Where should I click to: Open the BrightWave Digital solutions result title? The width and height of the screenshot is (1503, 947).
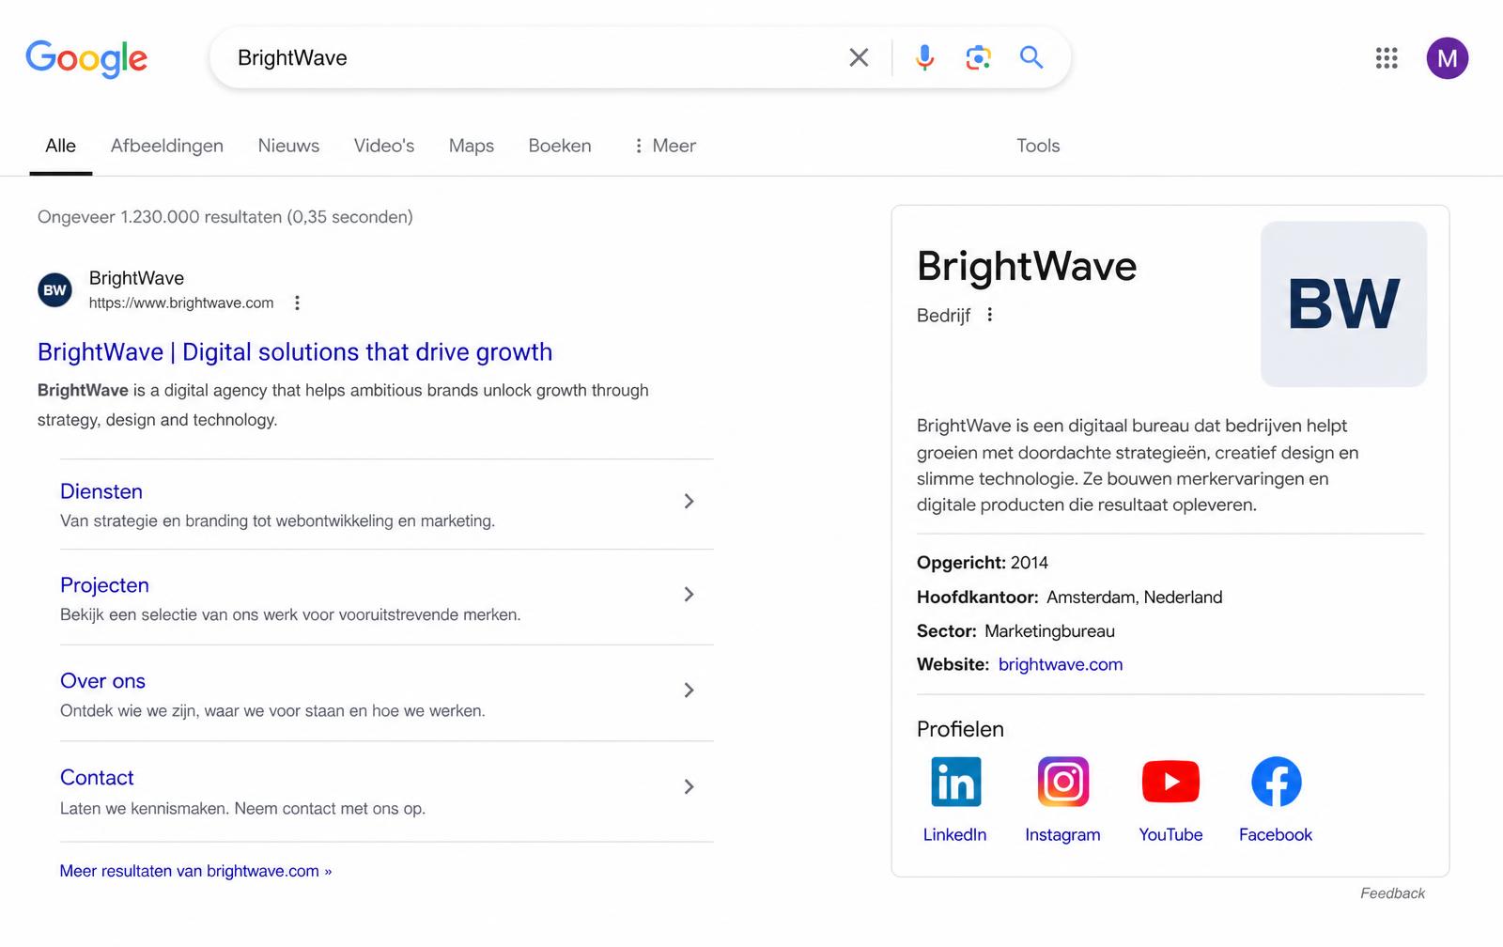pos(295,352)
